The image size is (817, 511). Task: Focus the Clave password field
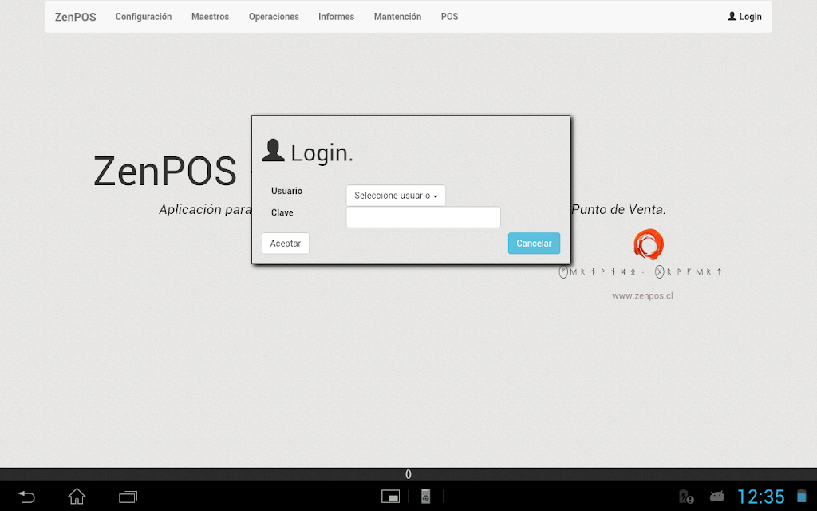(x=423, y=217)
